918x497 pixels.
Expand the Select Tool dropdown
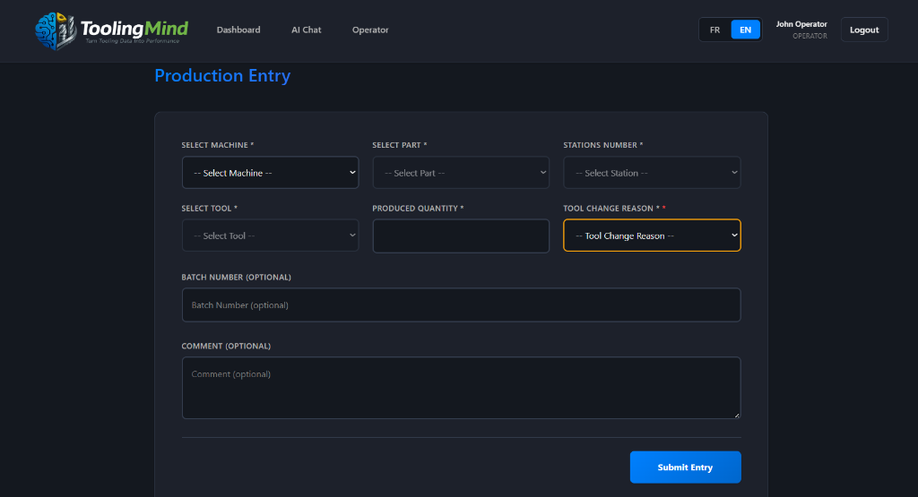[x=270, y=236]
